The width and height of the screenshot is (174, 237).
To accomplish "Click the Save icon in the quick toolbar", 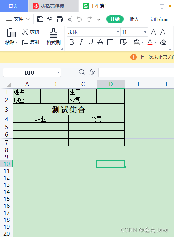I will 40,19.
